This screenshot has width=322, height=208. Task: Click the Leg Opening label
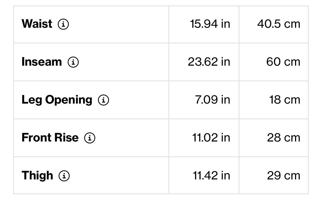tap(57, 100)
